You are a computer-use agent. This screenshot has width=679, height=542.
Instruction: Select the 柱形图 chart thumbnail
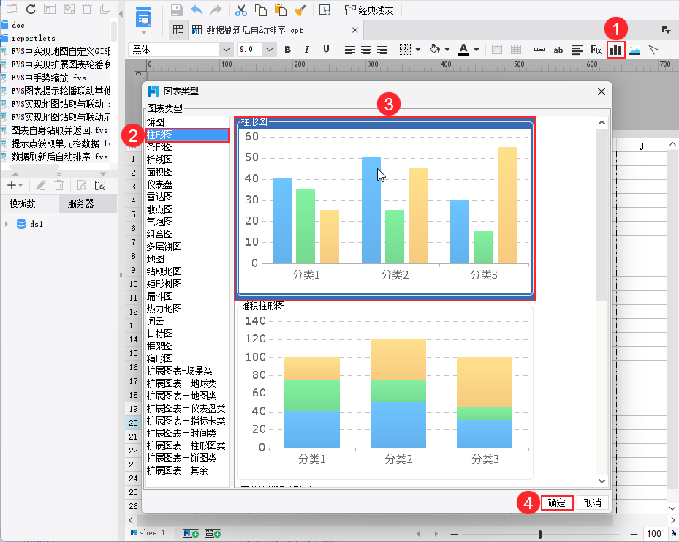click(x=385, y=208)
